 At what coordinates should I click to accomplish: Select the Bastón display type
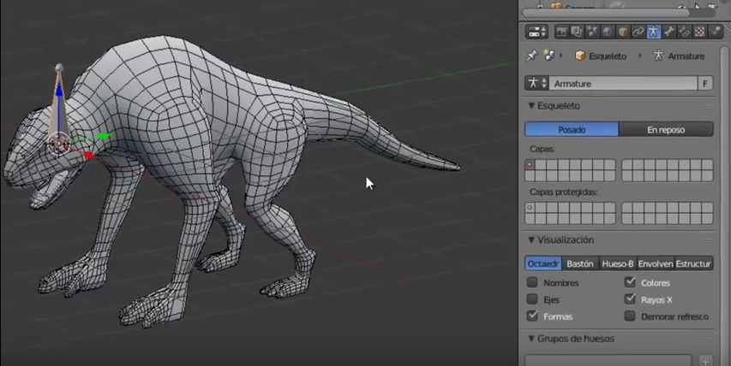(x=580, y=263)
